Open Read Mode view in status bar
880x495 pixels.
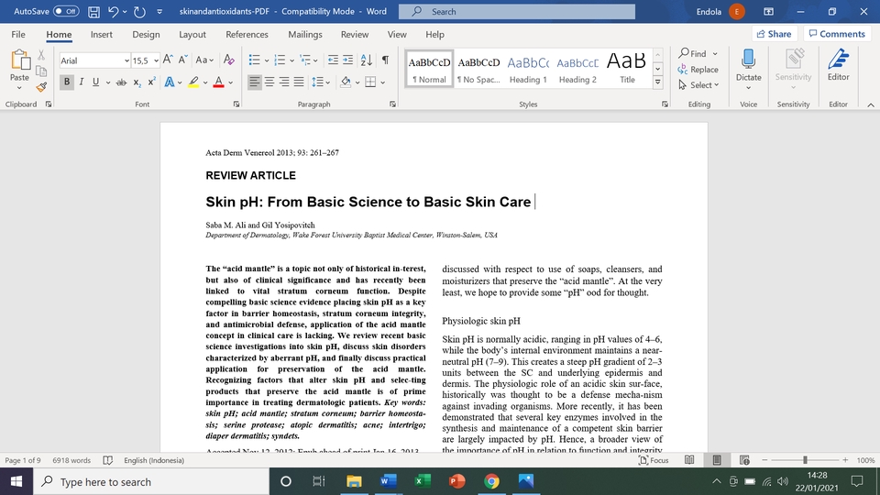(689, 459)
